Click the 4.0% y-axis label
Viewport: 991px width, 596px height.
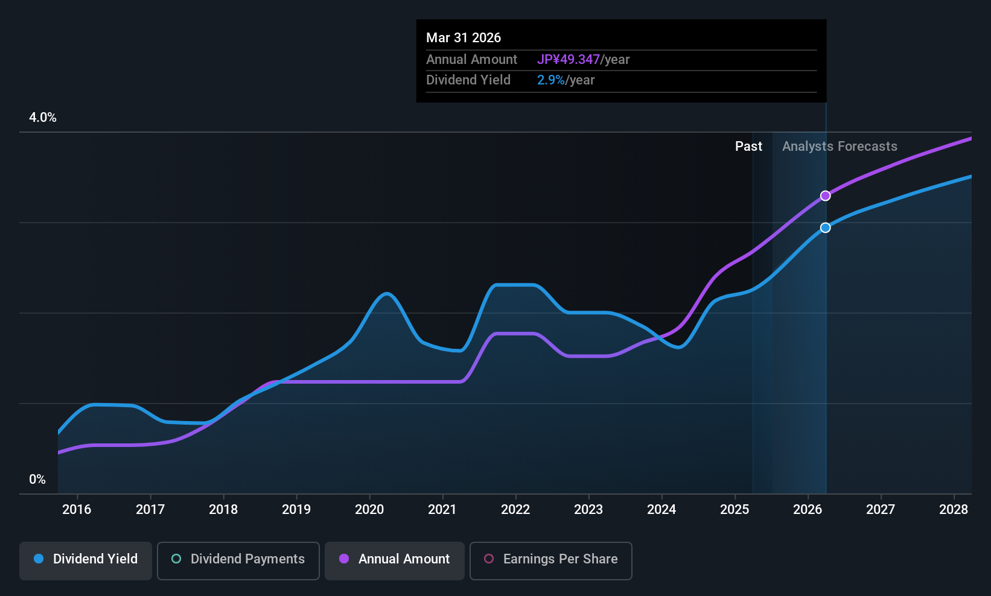43,118
